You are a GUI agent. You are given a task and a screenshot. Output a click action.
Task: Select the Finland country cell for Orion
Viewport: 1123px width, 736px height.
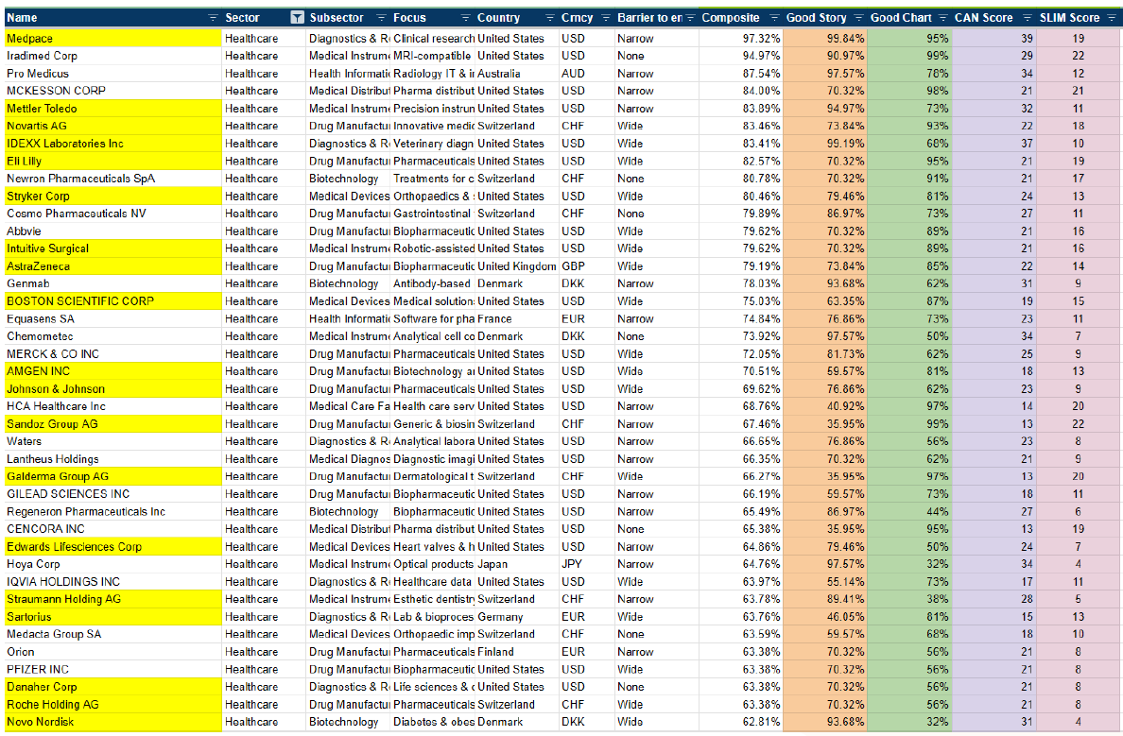[517, 652]
